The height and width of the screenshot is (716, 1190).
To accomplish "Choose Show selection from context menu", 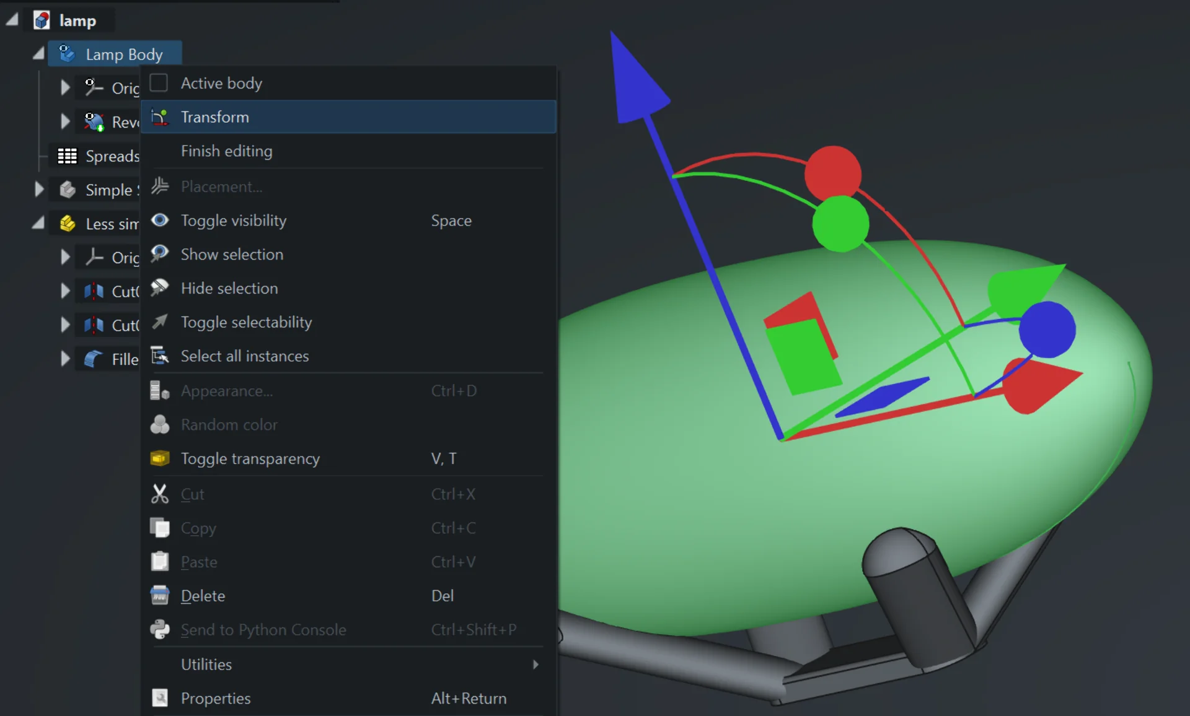I will 232,255.
